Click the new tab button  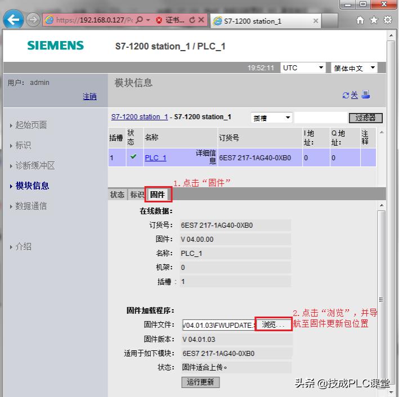click(330, 21)
